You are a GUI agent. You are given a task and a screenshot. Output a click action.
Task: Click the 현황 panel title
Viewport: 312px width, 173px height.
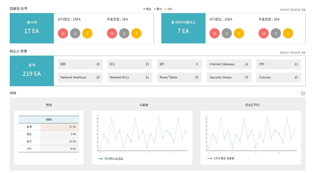tap(49, 105)
